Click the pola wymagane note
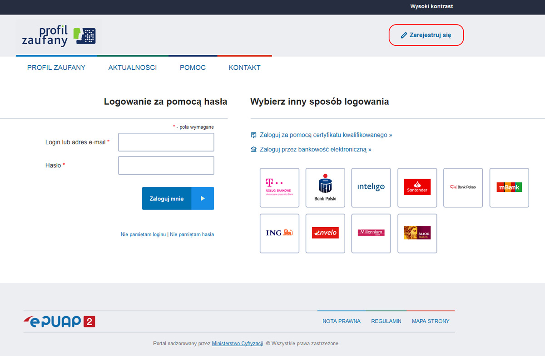Image resolution: width=545 pixels, height=356 pixels. [193, 127]
